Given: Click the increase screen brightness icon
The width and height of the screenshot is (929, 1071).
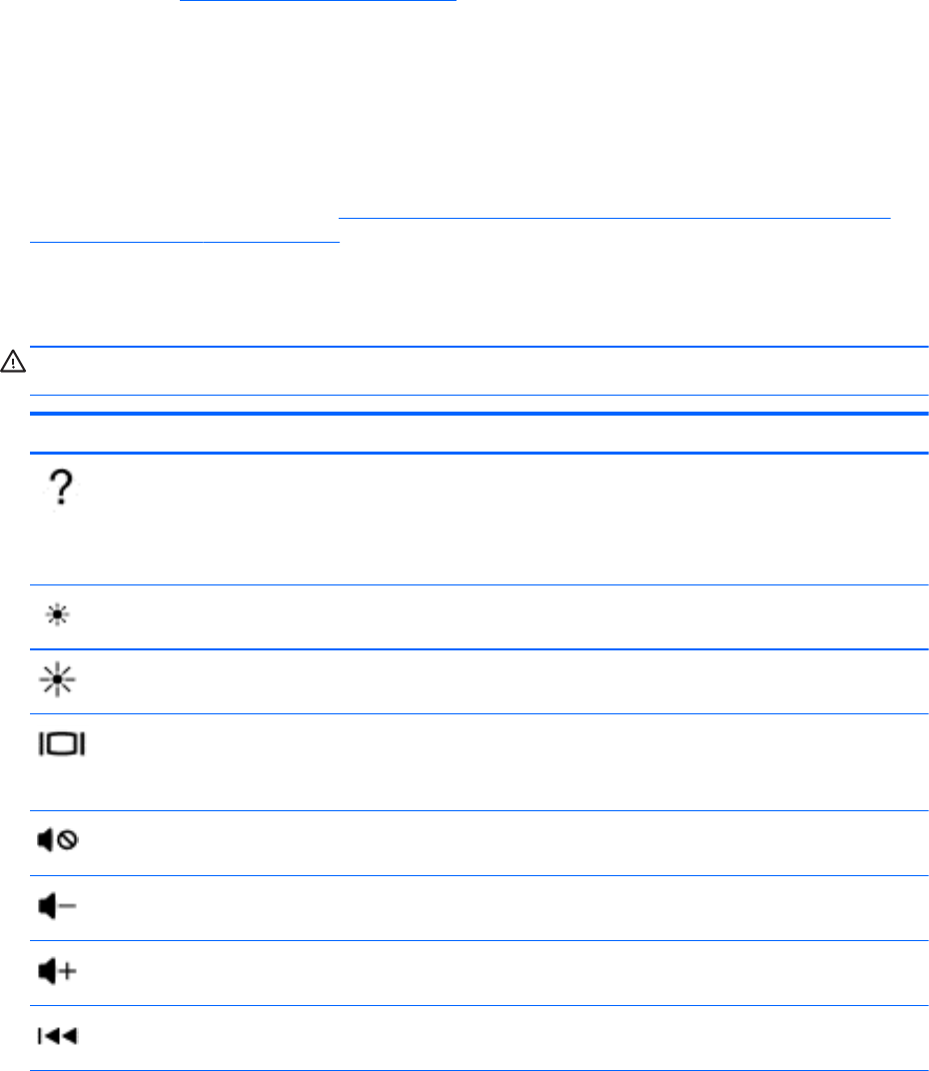Looking at the screenshot, I should tap(62, 682).
